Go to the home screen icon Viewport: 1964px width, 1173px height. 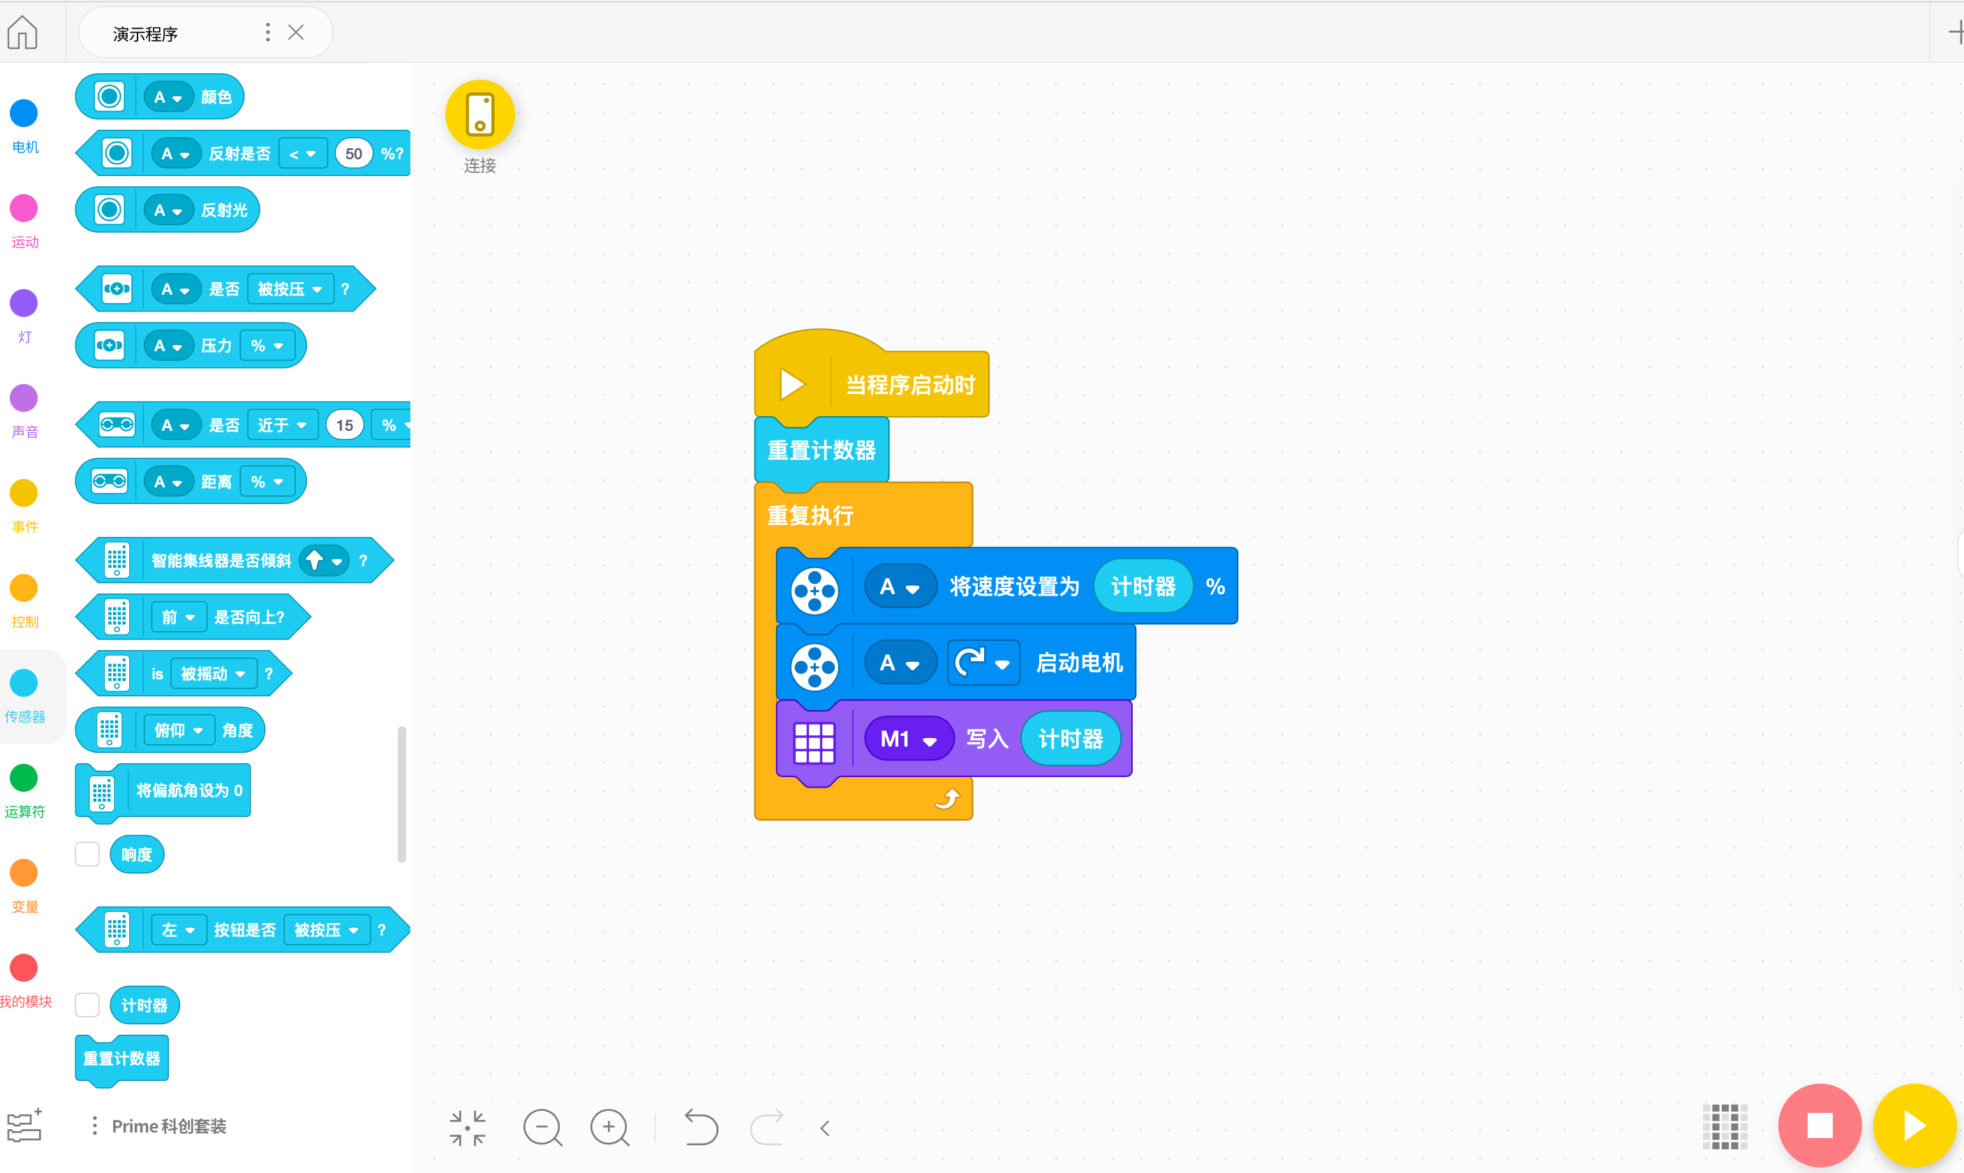pos(22,32)
